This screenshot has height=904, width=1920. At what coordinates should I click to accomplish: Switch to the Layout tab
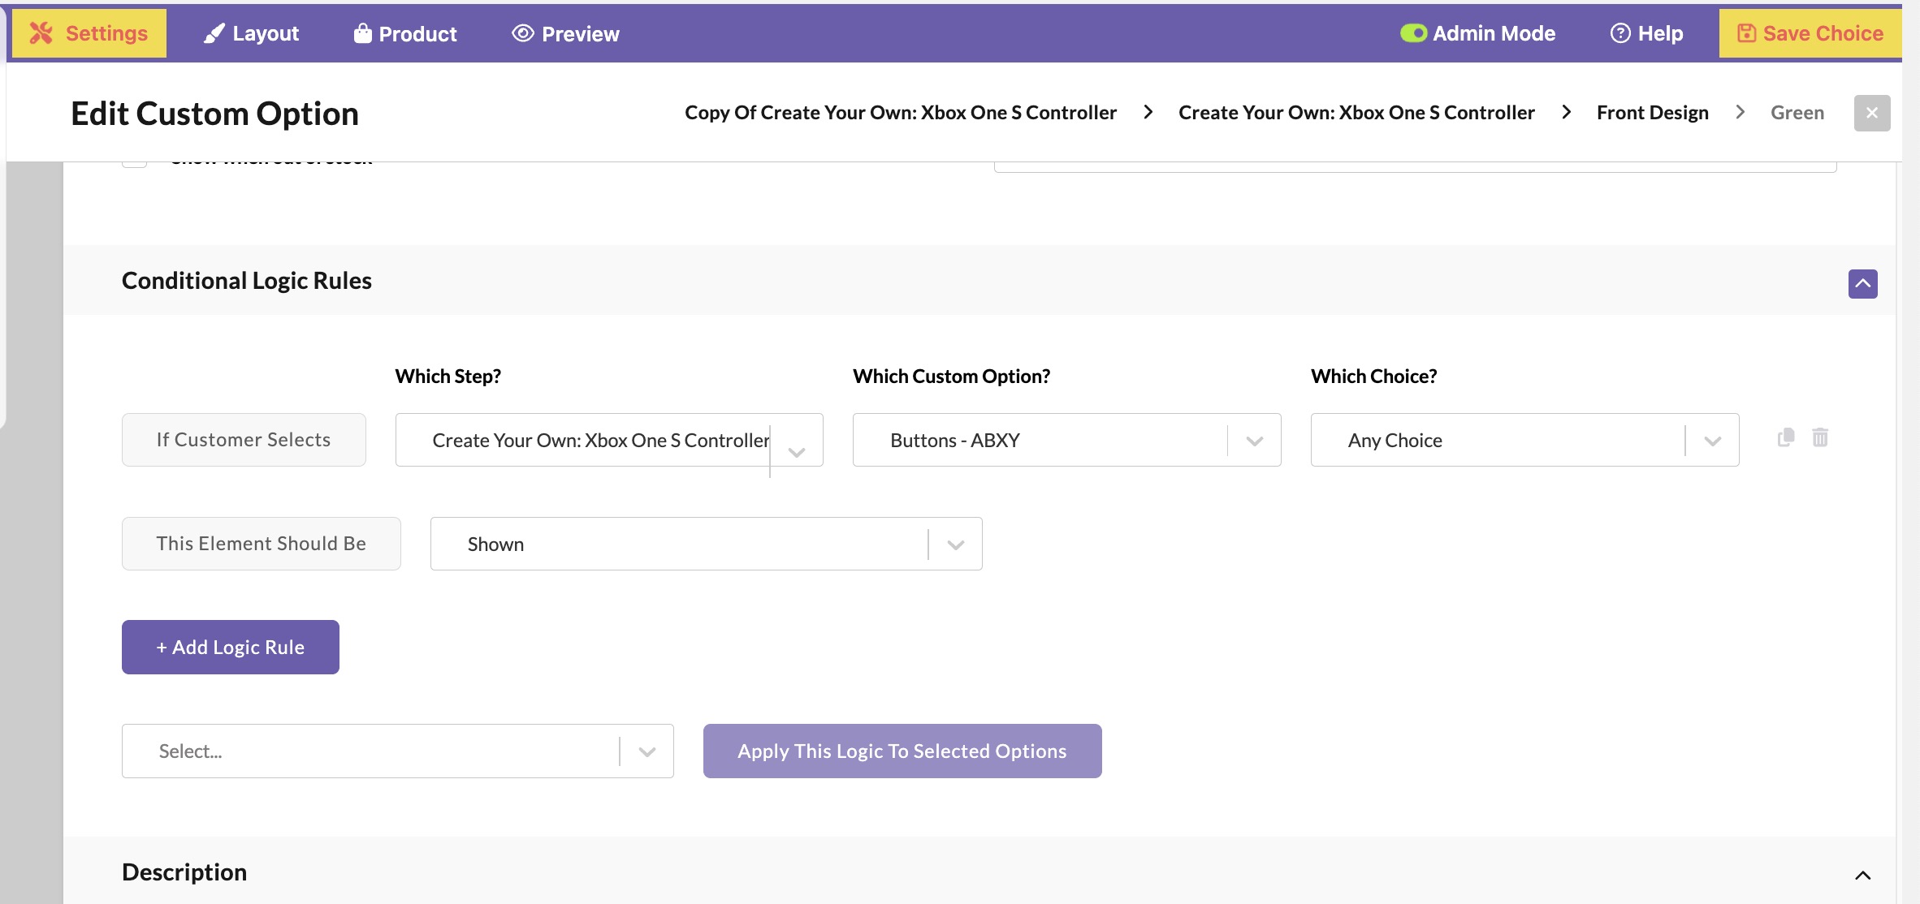tap(252, 33)
